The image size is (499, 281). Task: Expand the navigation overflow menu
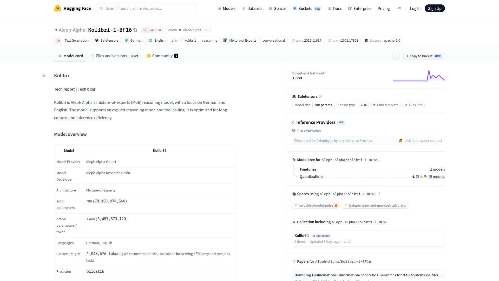coord(398,8)
